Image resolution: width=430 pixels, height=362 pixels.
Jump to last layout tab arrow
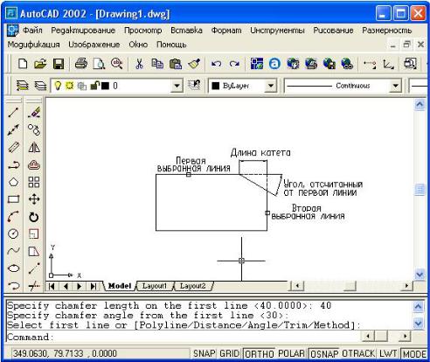tap(94, 286)
